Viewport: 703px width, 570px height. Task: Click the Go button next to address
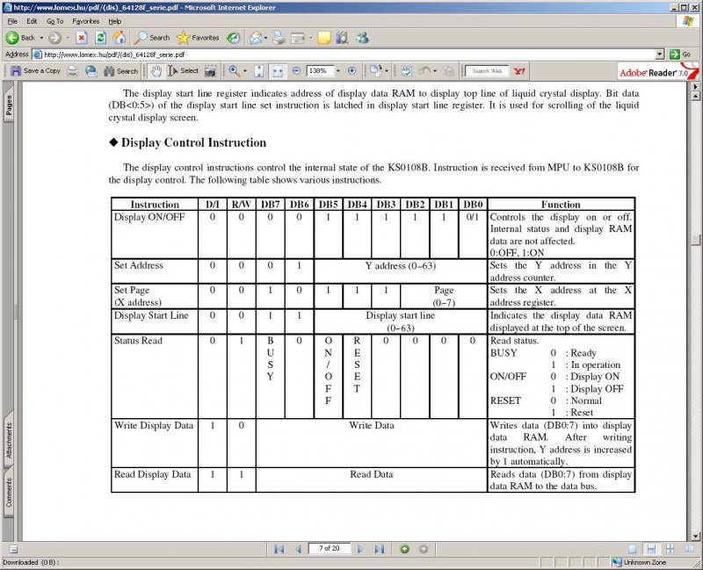point(680,54)
